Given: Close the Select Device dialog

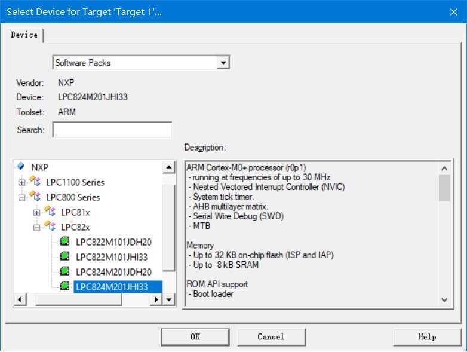Looking at the screenshot, I should (454, 12).
